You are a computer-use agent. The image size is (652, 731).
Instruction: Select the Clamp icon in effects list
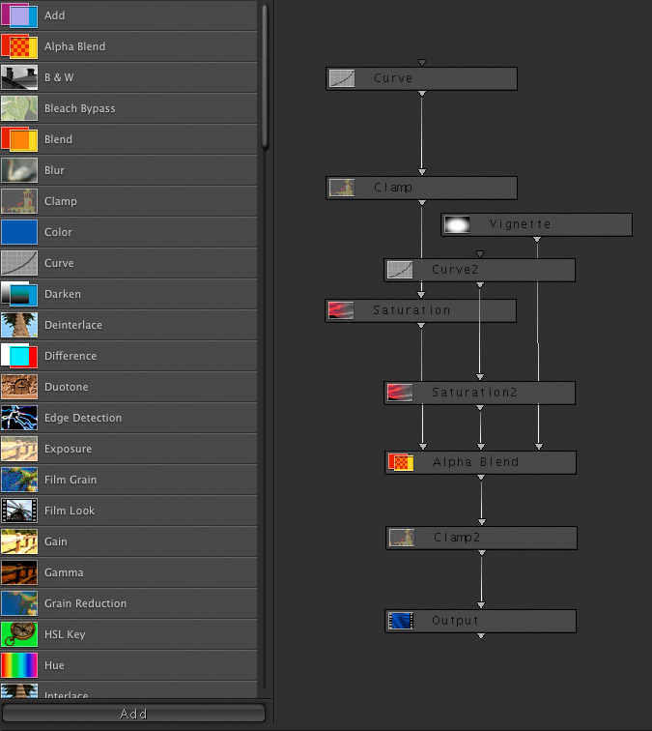[19, 201]
